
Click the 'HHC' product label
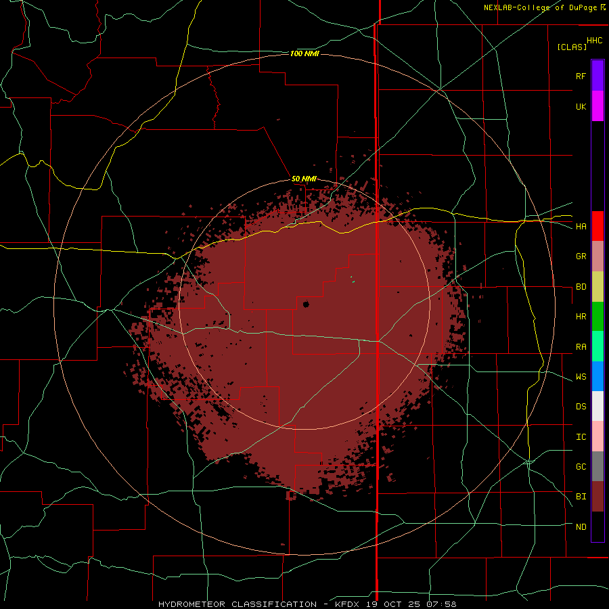pos(595,41)
